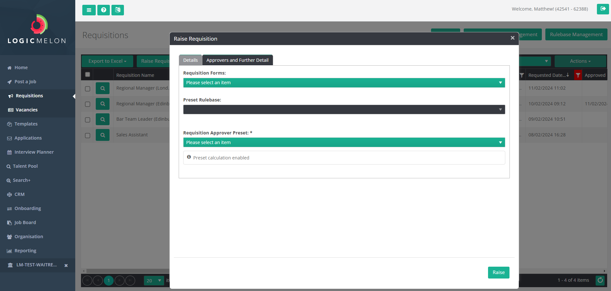Open Rulebase Management
This screenshot has height=291, width=611.
[575, 34]
